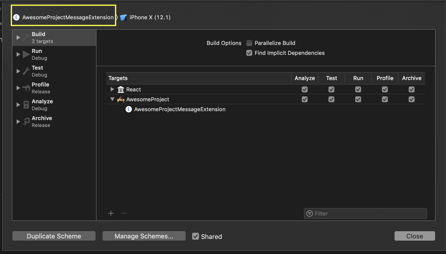Image resolution: width=446 pixels, height=254 pixels.
Task: Expand the Archive action disclosure triangle
Action: point(18,122)
